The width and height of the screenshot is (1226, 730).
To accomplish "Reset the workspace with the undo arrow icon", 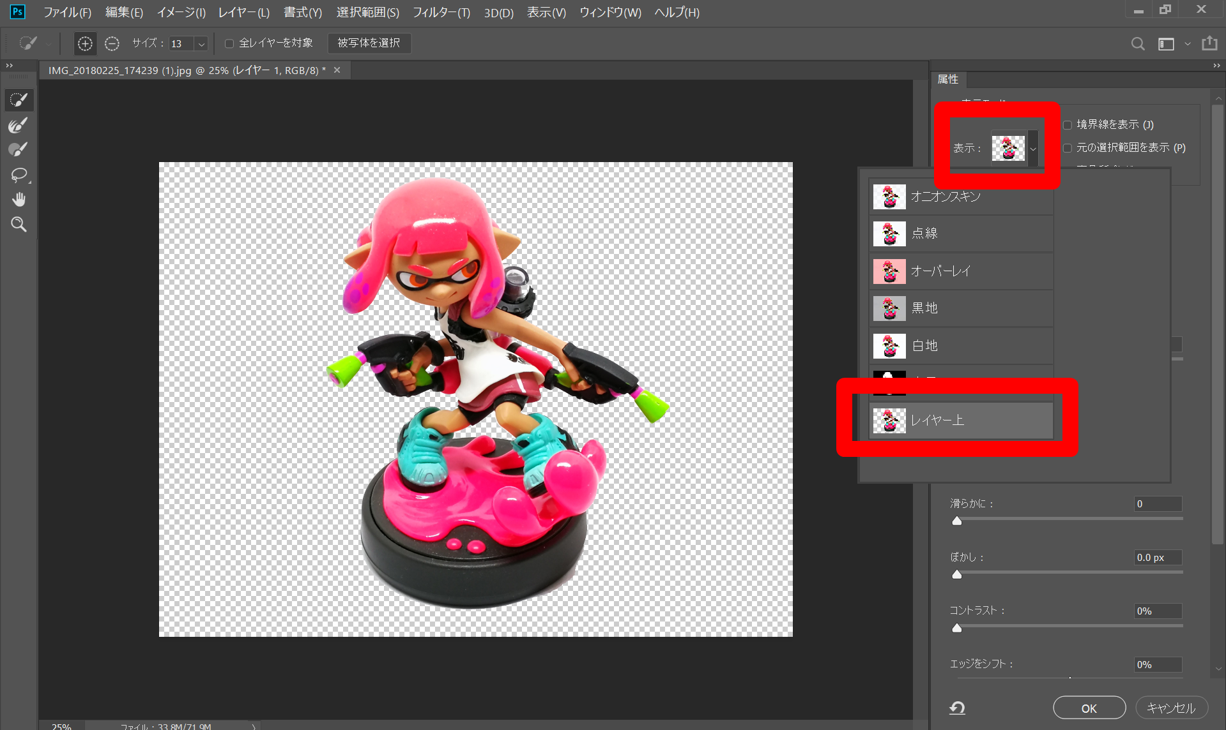I will click(x=957, y=707).
